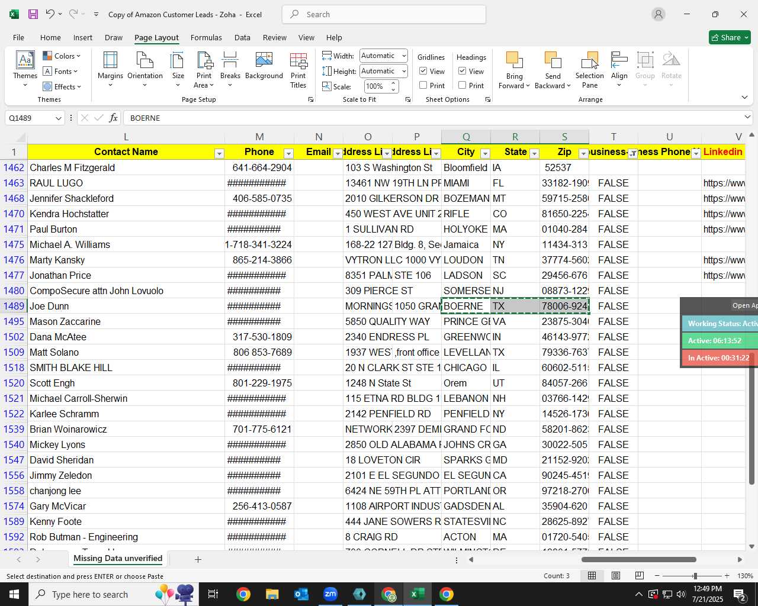The image size is (758, 606).
Task: Choose a sheet Background image
Action: click(x=264, y=66)
